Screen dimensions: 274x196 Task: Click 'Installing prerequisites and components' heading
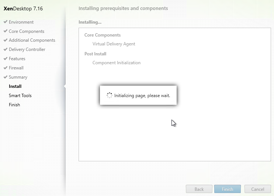click(123, 8)
